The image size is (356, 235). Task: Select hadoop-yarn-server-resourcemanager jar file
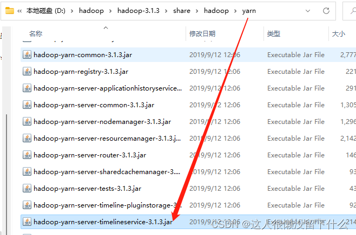coord(107,138)
